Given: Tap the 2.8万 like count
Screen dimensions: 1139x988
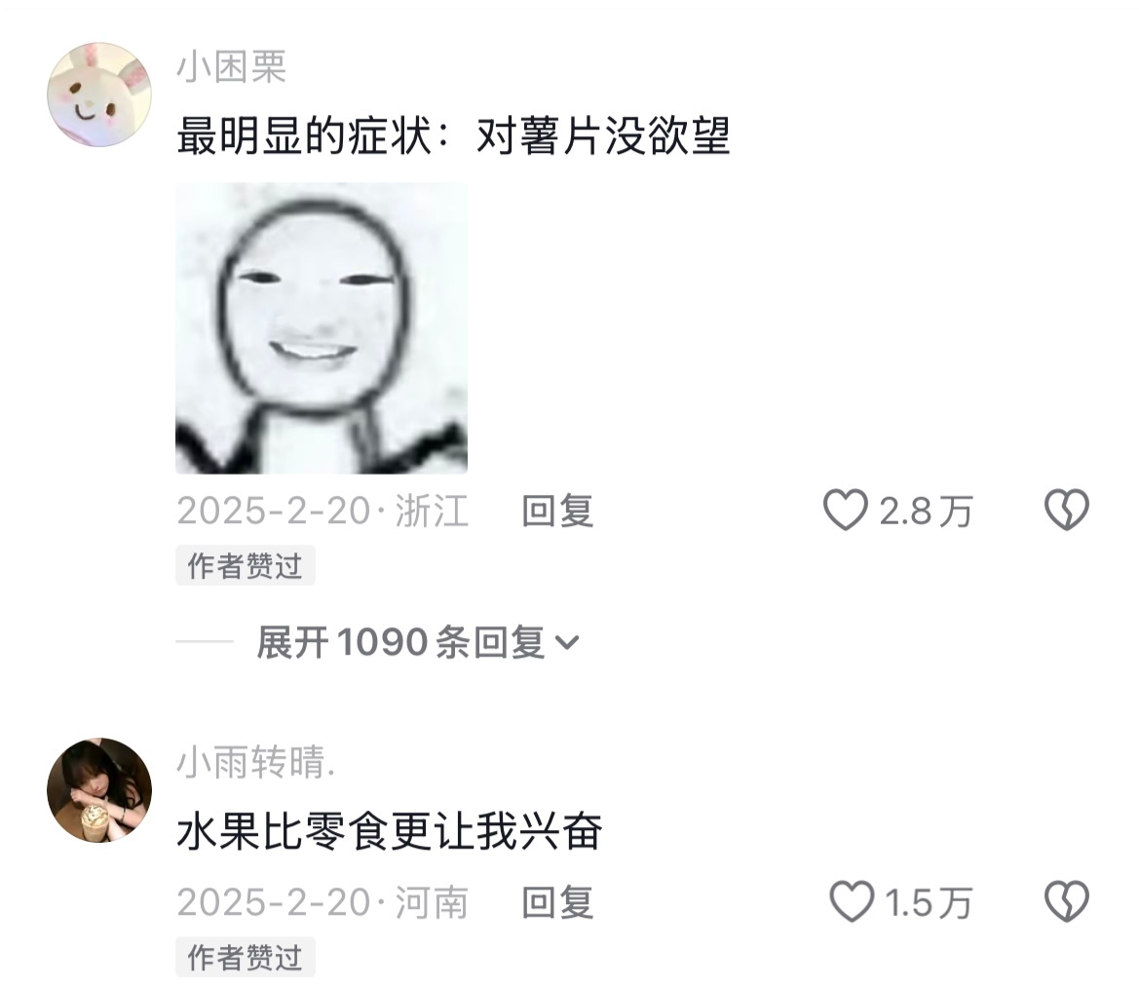Looking at the screenshot, I should (926, 512).
